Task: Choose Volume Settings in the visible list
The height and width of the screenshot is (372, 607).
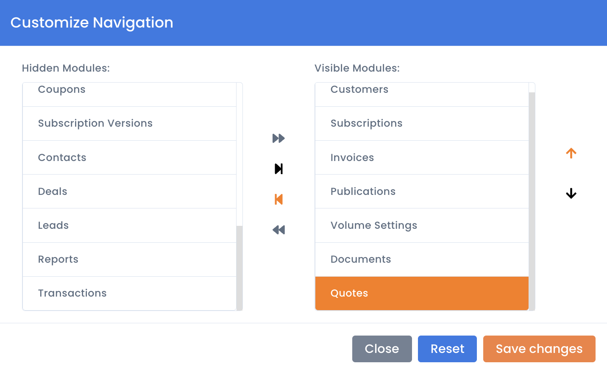Action: click(x=422, y=225)
